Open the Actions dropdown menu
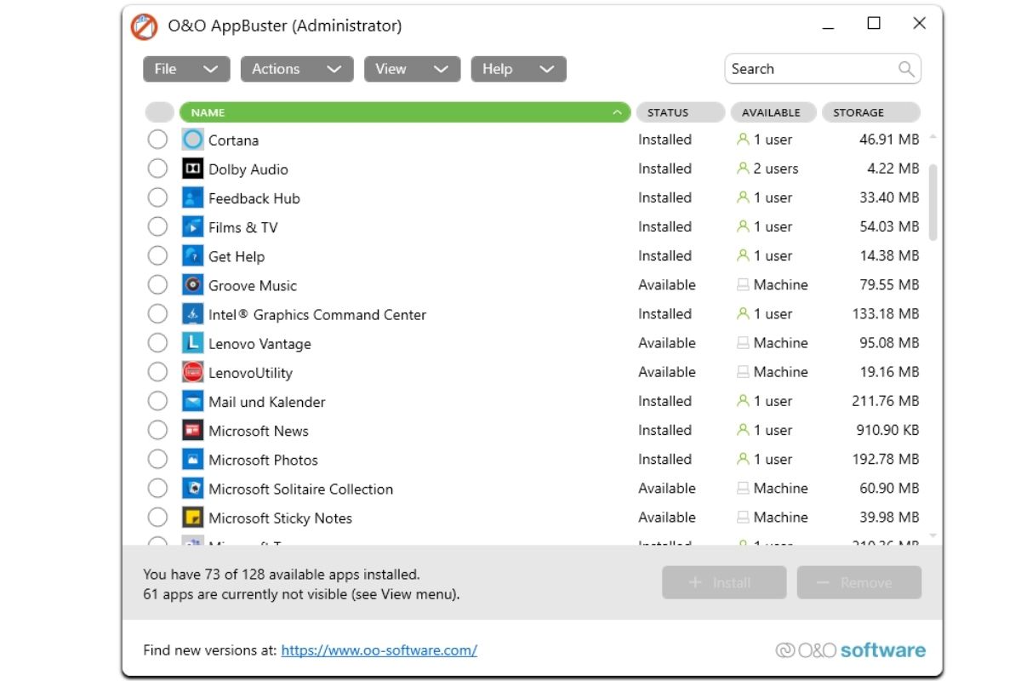 tap(297, 69)
